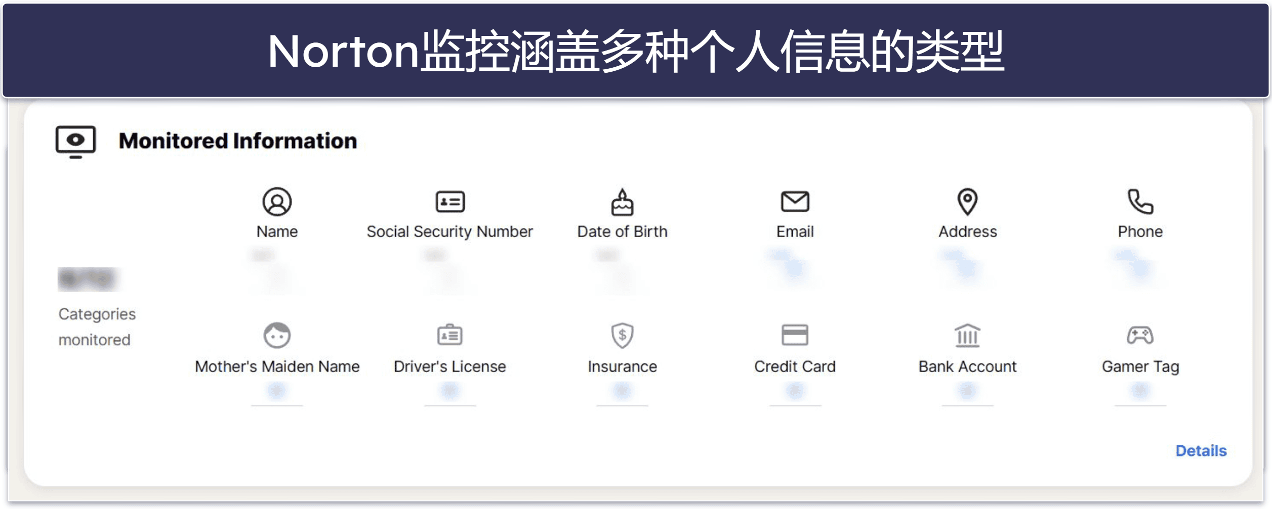Click the Credit Card icon
The height and width of the screenshot is (509, 1272).
coord(795,335)
